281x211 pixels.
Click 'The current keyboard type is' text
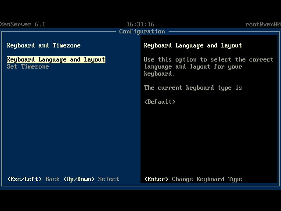[193, 88]
